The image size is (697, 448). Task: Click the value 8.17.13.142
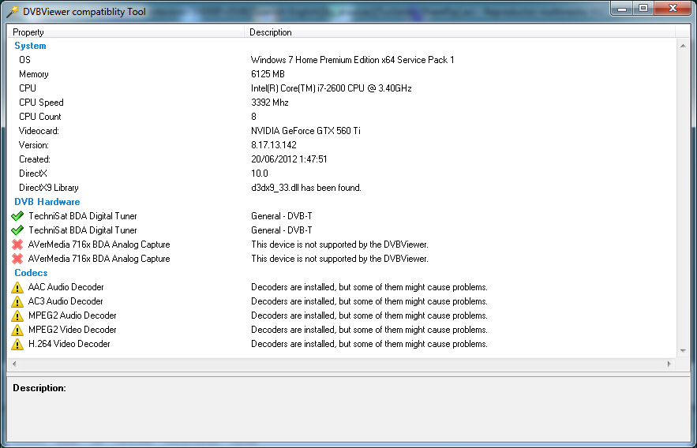tap(274, 145)
